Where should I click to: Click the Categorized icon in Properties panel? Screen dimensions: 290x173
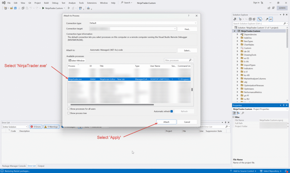pyautogui.click(x=234, y=113)
